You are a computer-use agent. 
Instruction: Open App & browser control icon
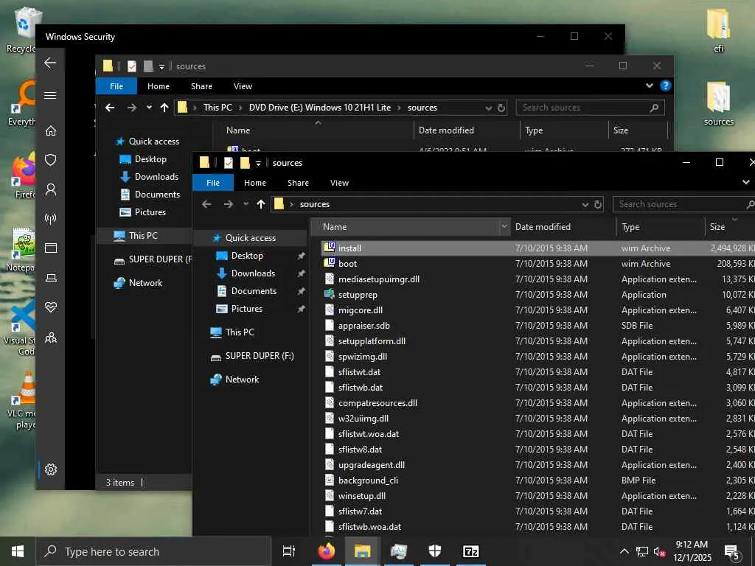[51, 248]
